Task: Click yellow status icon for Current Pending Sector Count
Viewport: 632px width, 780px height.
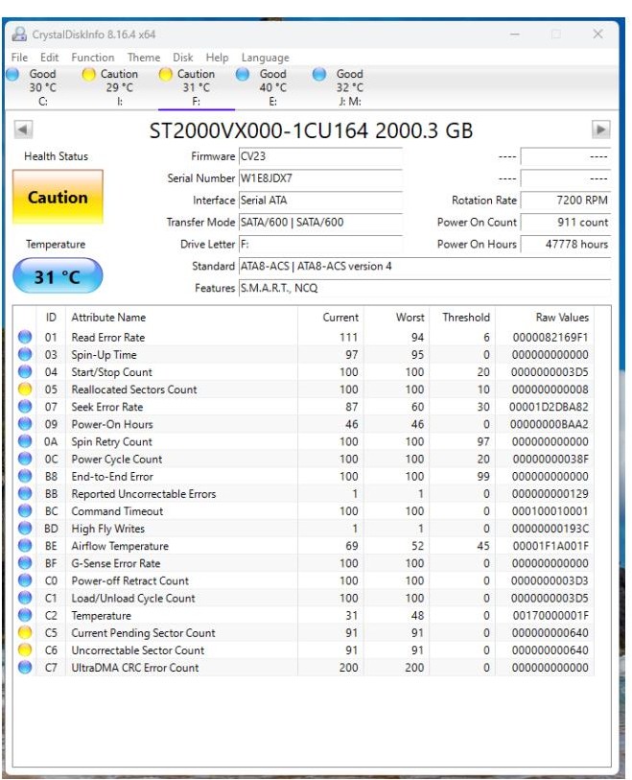Action: (x=25, y=633)
